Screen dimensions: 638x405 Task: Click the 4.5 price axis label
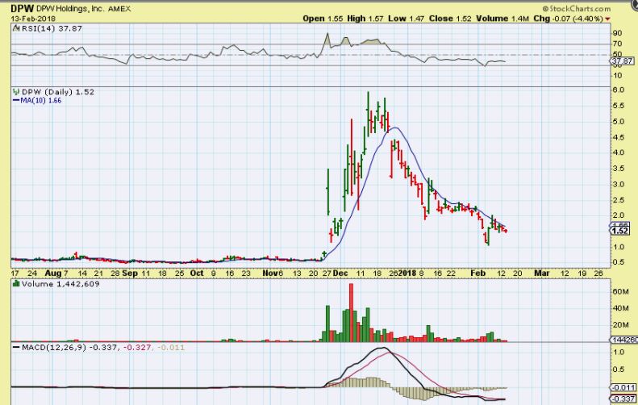point(618,137)
